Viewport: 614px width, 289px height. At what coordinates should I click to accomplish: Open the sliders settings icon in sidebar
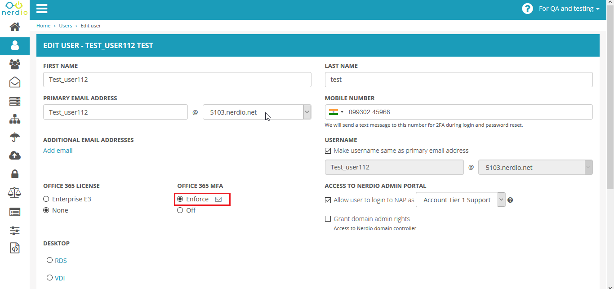[15, 230]
